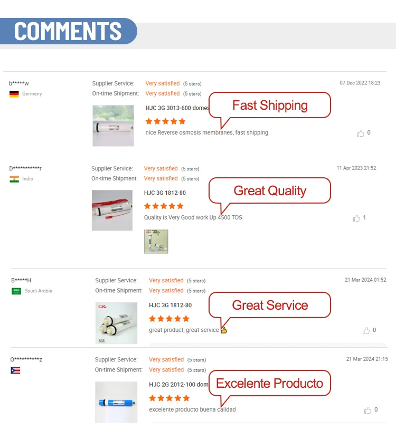Viewport: 396px width, 439px height.
Task: Open HJC 2G 2012-100 product title link
Action: [x=178, y=385]
